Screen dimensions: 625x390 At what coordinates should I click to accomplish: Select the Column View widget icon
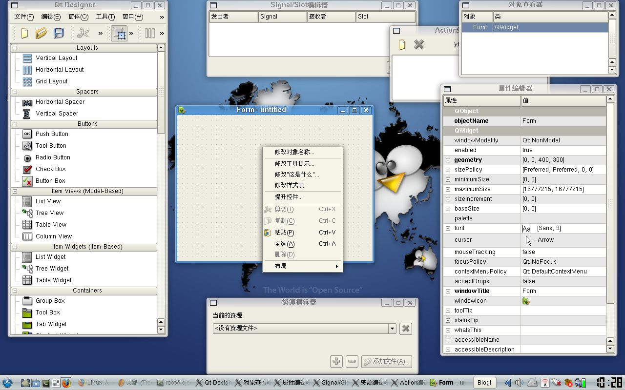[27, 236]
